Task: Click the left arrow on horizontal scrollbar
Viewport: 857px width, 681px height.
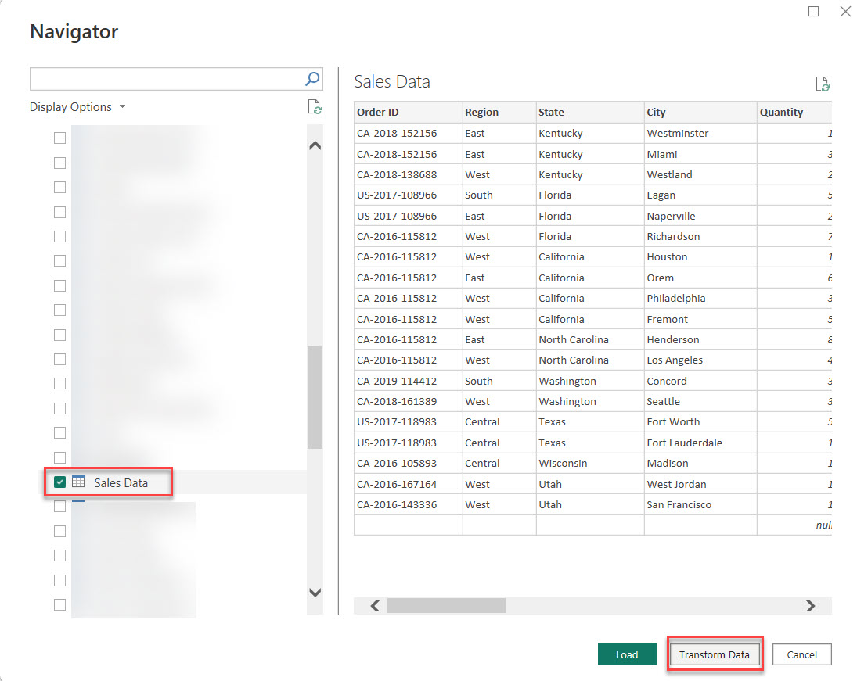Action: click(374, 606)
